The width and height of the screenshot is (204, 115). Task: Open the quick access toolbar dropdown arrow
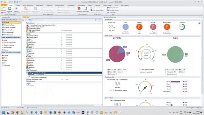point(22,2)
